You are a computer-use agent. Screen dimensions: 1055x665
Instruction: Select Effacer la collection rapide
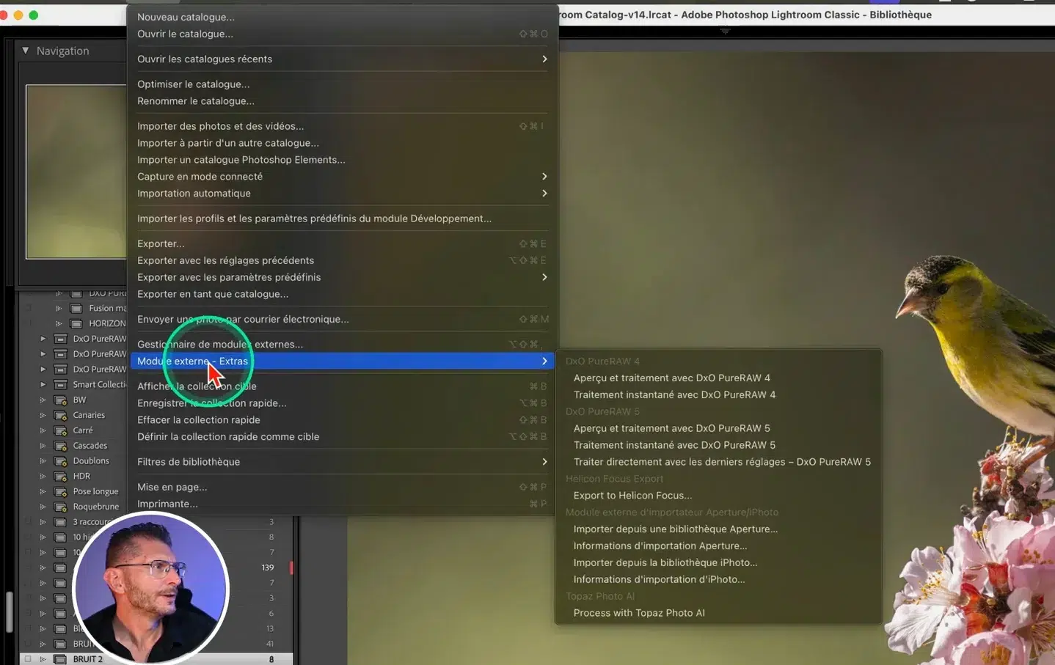pyautogui.click(x=342, y=420)
